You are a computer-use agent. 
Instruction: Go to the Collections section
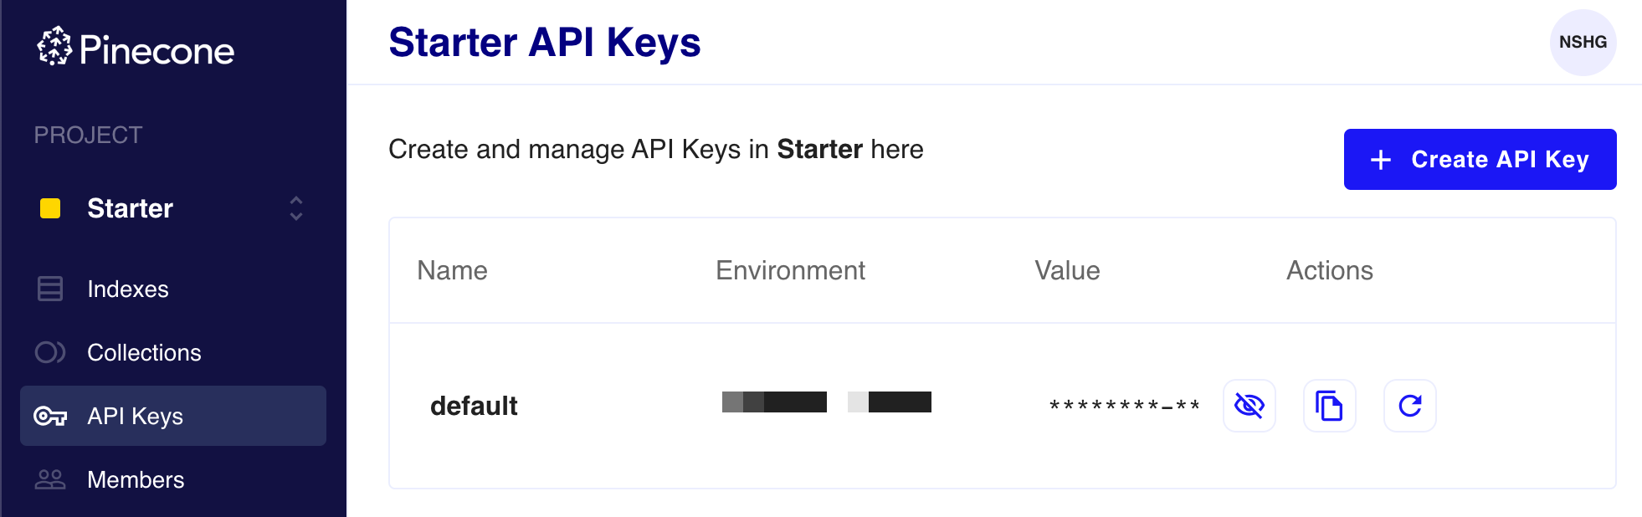[144, 352]
